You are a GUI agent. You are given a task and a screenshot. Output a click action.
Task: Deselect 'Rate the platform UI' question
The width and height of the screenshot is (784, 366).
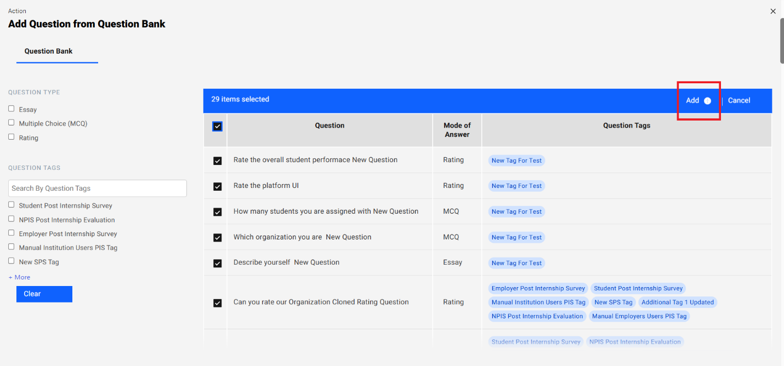point(217,186)
